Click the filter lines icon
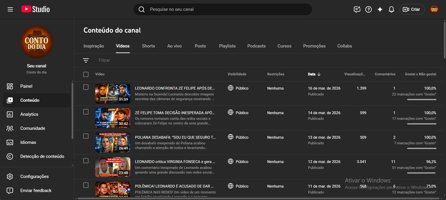Viewport: 446px width, 200px height. click(x=86, y=60)
